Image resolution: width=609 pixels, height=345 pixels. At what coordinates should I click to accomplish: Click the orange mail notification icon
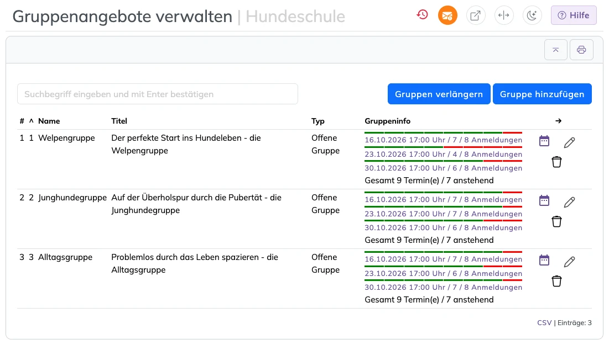447,15
